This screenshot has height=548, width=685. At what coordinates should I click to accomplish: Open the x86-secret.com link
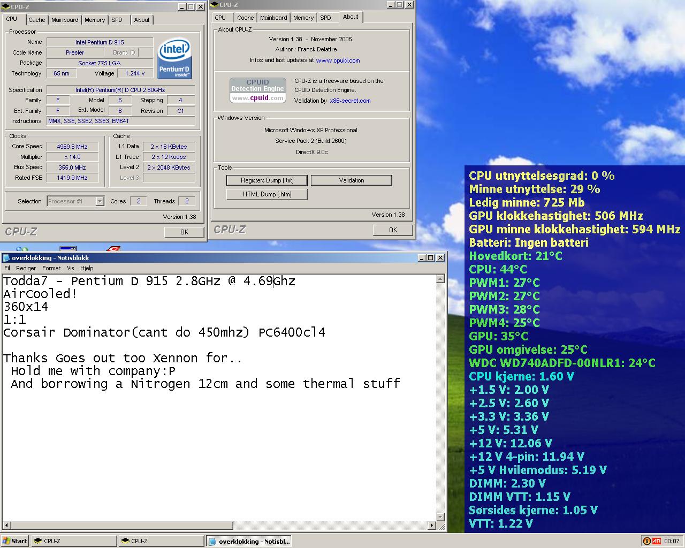pos(350,101)
